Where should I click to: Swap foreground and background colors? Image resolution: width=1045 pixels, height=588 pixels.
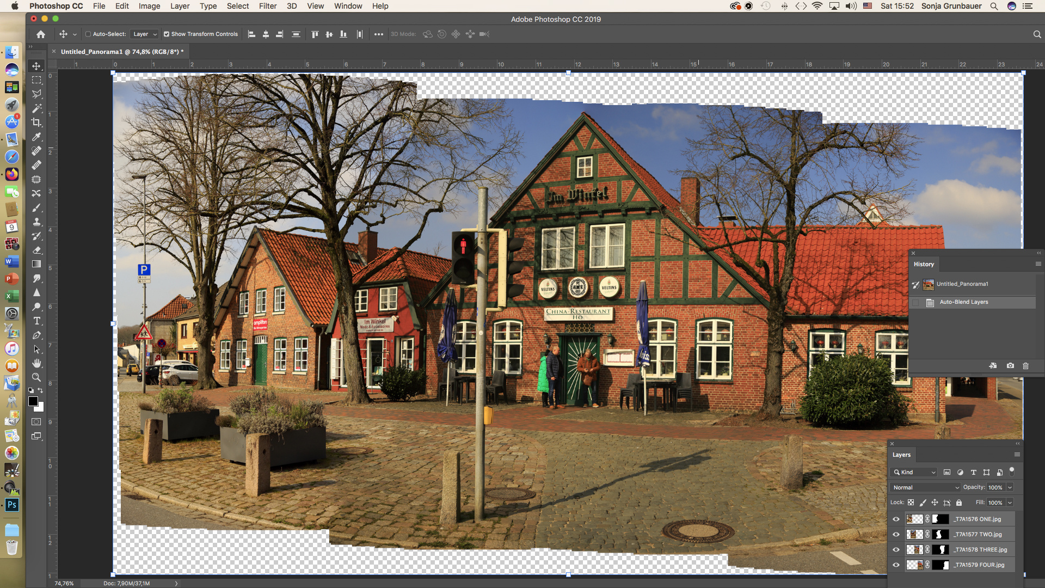click(x=41, y=390)
